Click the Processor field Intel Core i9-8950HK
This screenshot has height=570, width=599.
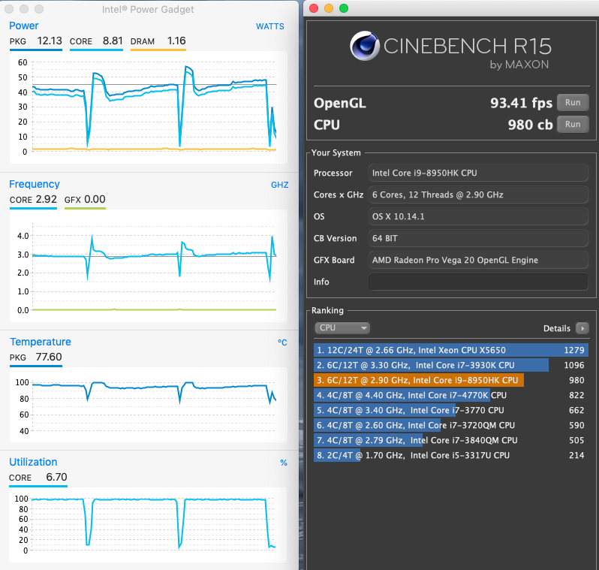(478, 173)
